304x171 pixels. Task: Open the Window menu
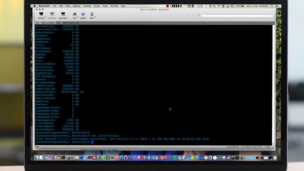pos(114,6)
